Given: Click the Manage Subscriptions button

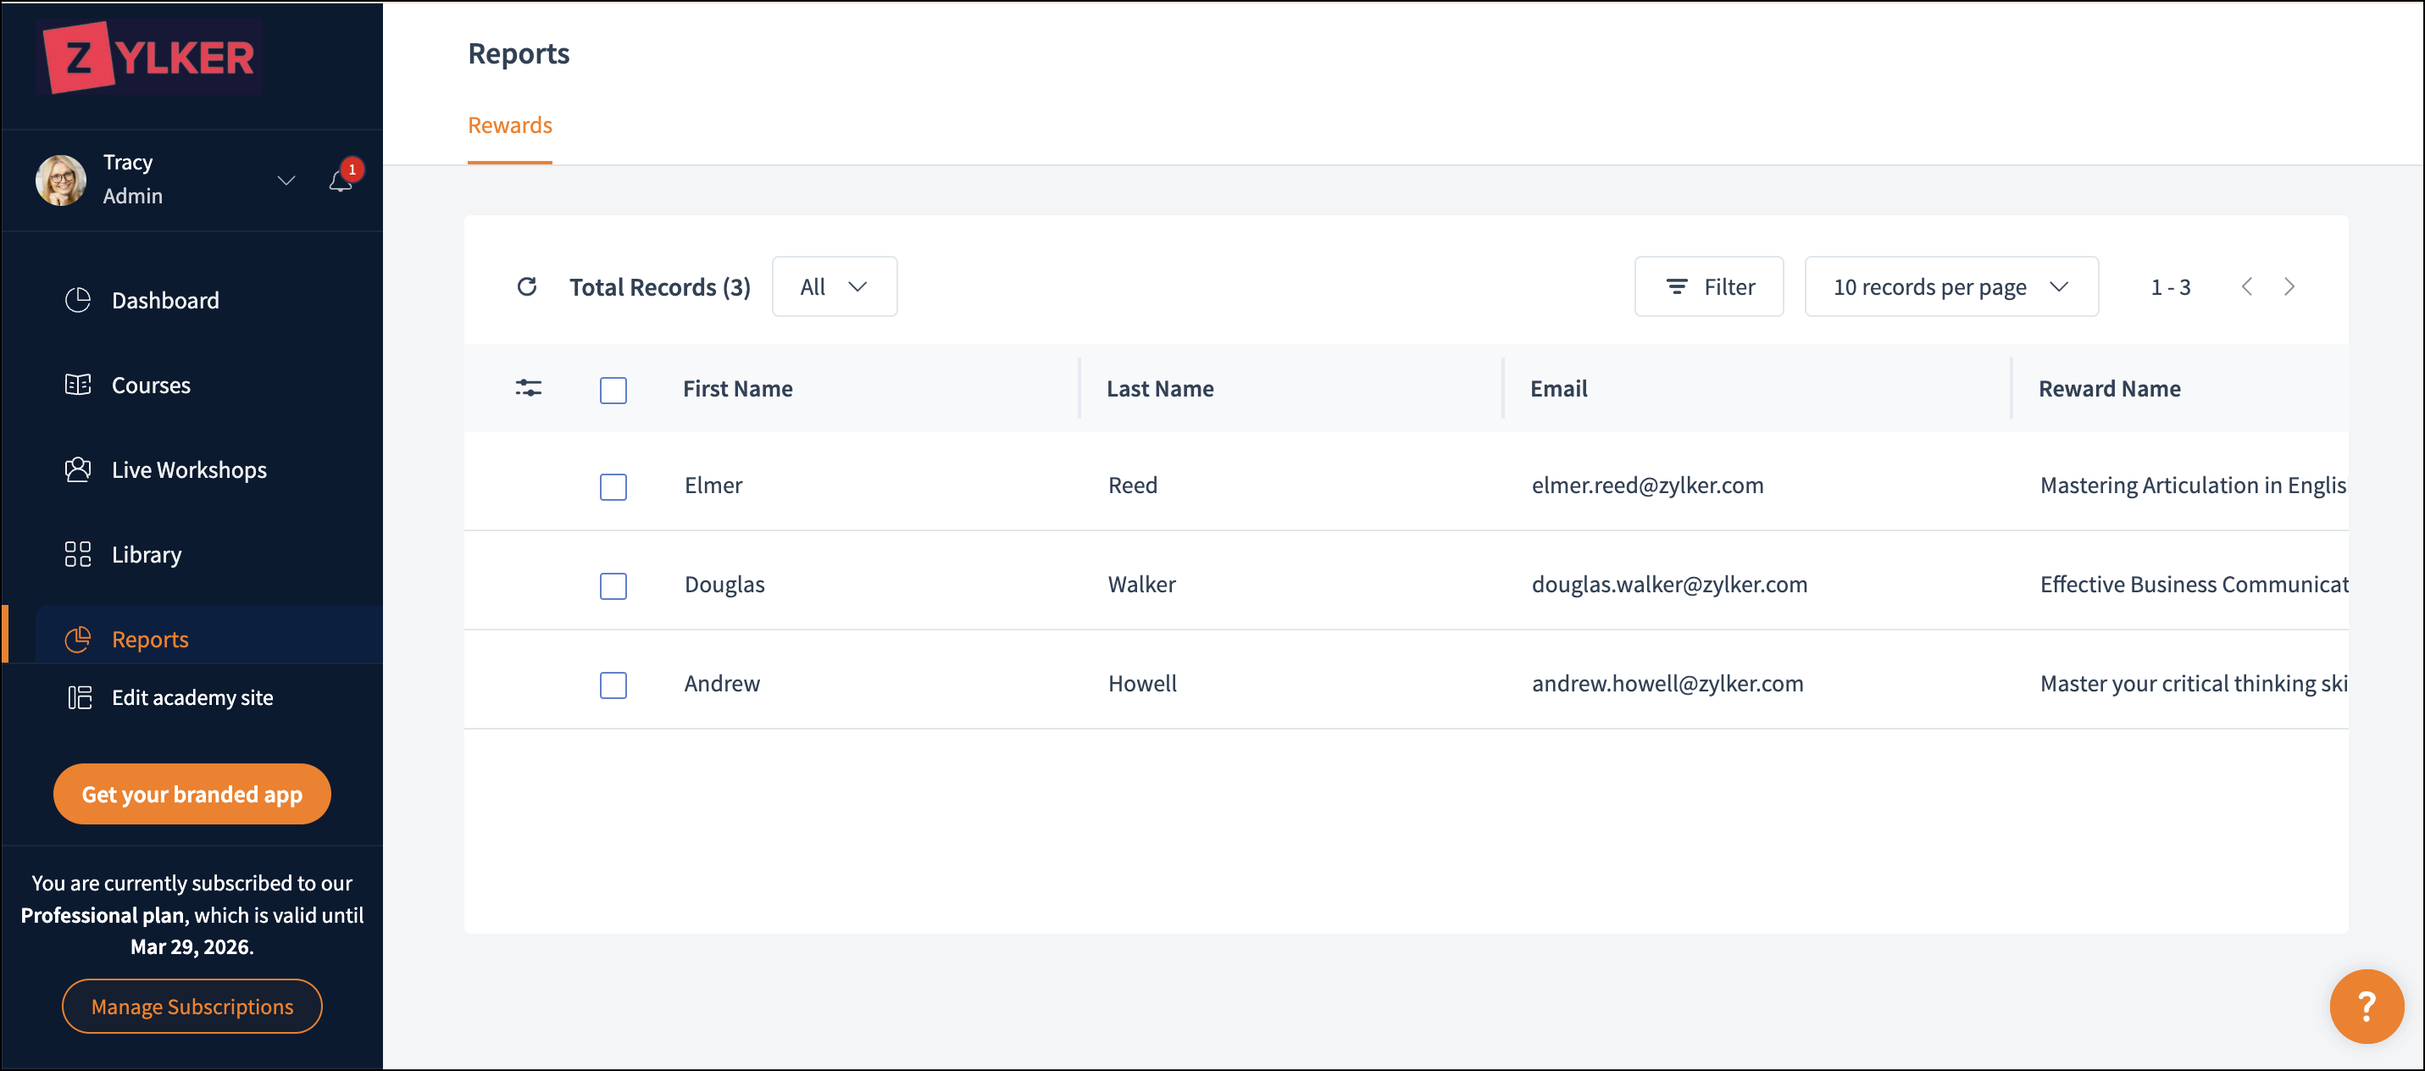Looking at the screenshot, I should pyautogui.click(x=192, y=1006).
